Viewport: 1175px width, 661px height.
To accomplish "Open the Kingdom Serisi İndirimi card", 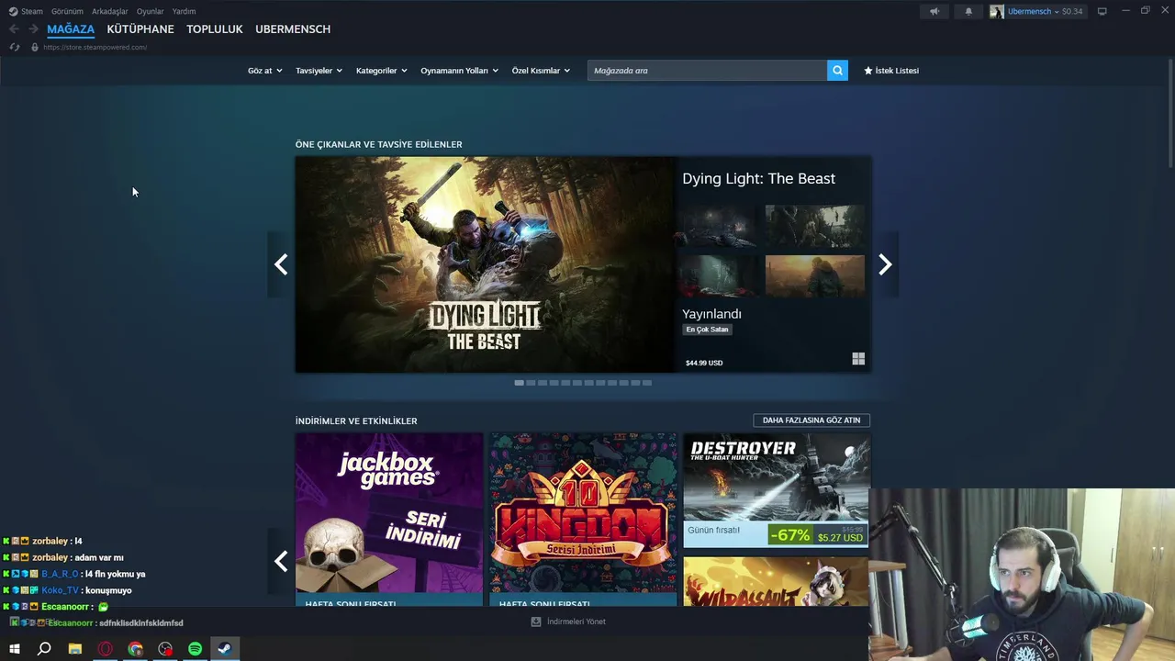I will tap(583, 520).
